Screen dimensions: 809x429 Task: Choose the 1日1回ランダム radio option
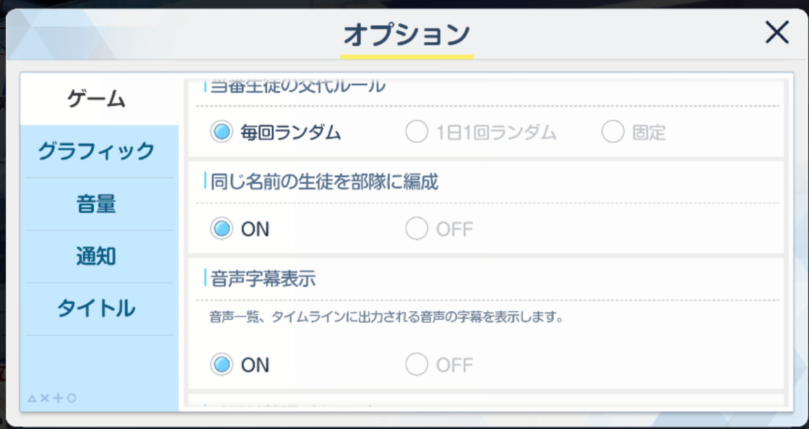point(416,132)
